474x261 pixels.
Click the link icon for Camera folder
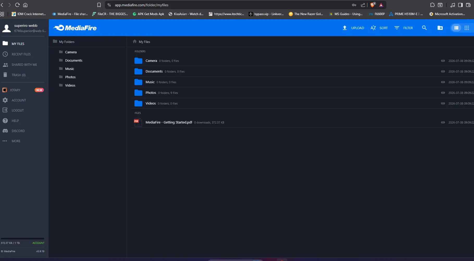(x=443, y=61)
